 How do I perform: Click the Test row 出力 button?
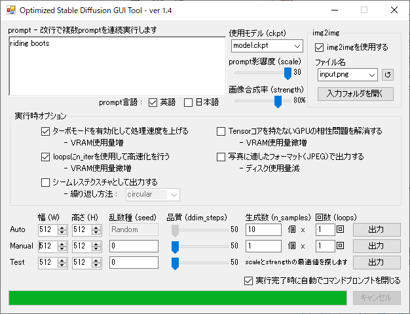[x=377, y=262]
